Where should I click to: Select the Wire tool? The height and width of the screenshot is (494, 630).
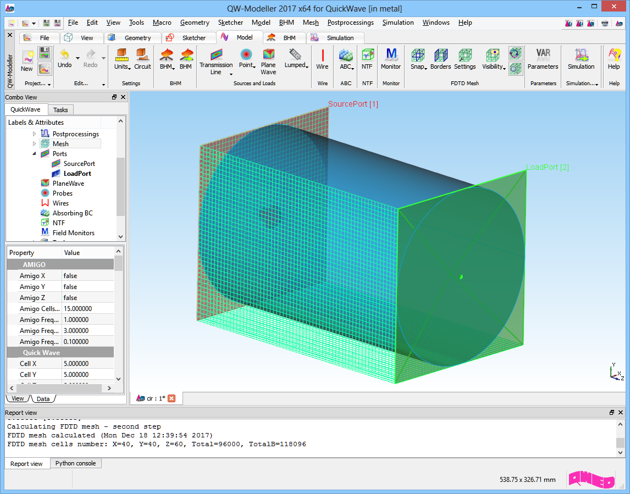click(322, 59)
